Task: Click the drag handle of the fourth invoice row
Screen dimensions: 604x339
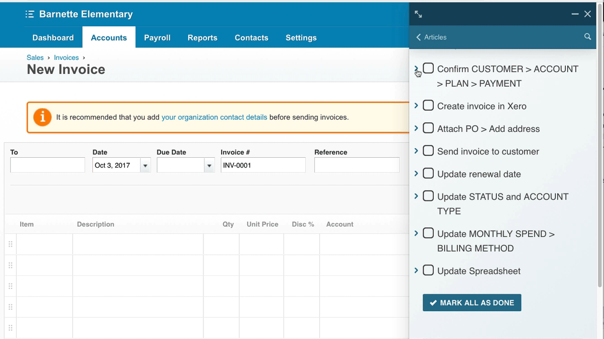Action: (10, 307)
